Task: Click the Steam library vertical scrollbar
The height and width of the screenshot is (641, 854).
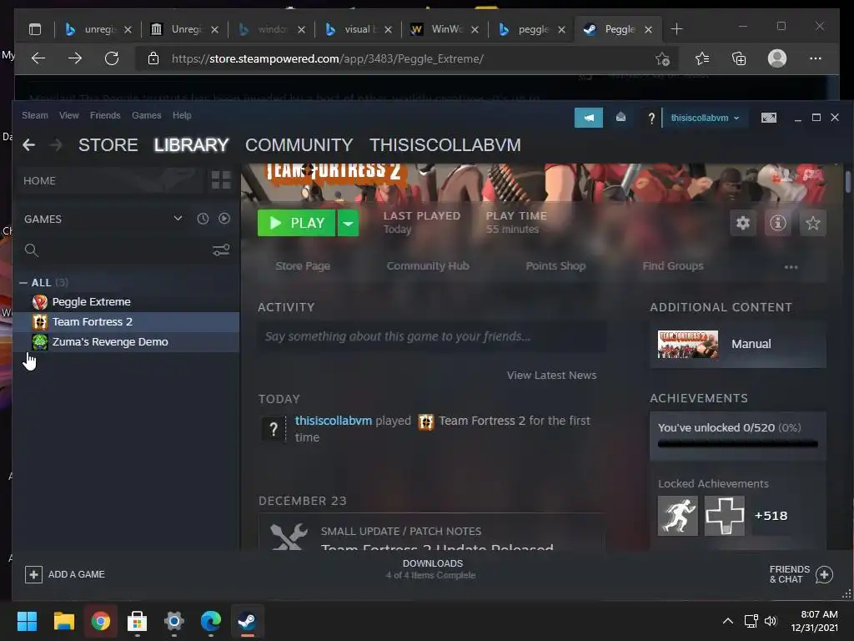Action: click(x=848, y=181)
